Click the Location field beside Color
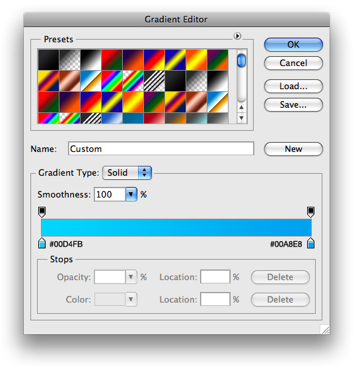Viewport: 356px width, 366px height. point(215,299)
